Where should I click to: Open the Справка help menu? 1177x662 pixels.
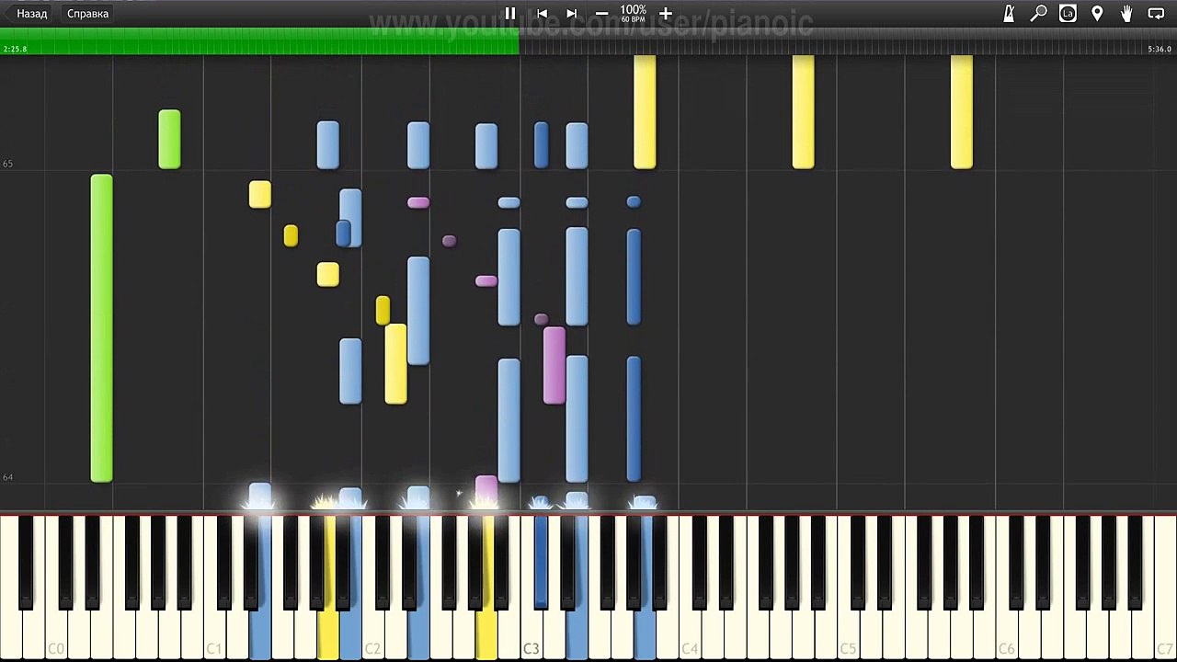[x=87, y=14]
